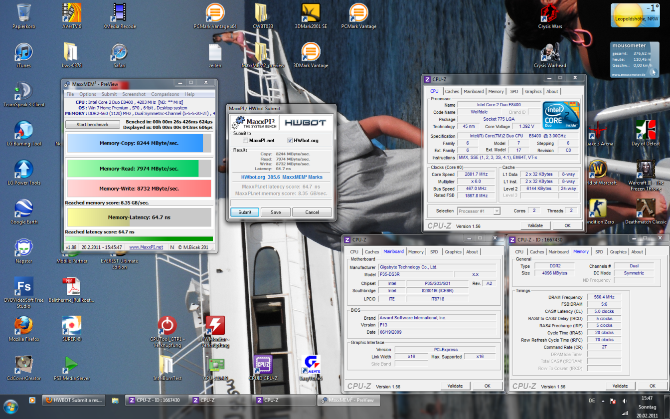Open the XMedia Recode desktop icon
Image resolution: width=670 pixels, height=419 pixels.
(x=120, y=15)
